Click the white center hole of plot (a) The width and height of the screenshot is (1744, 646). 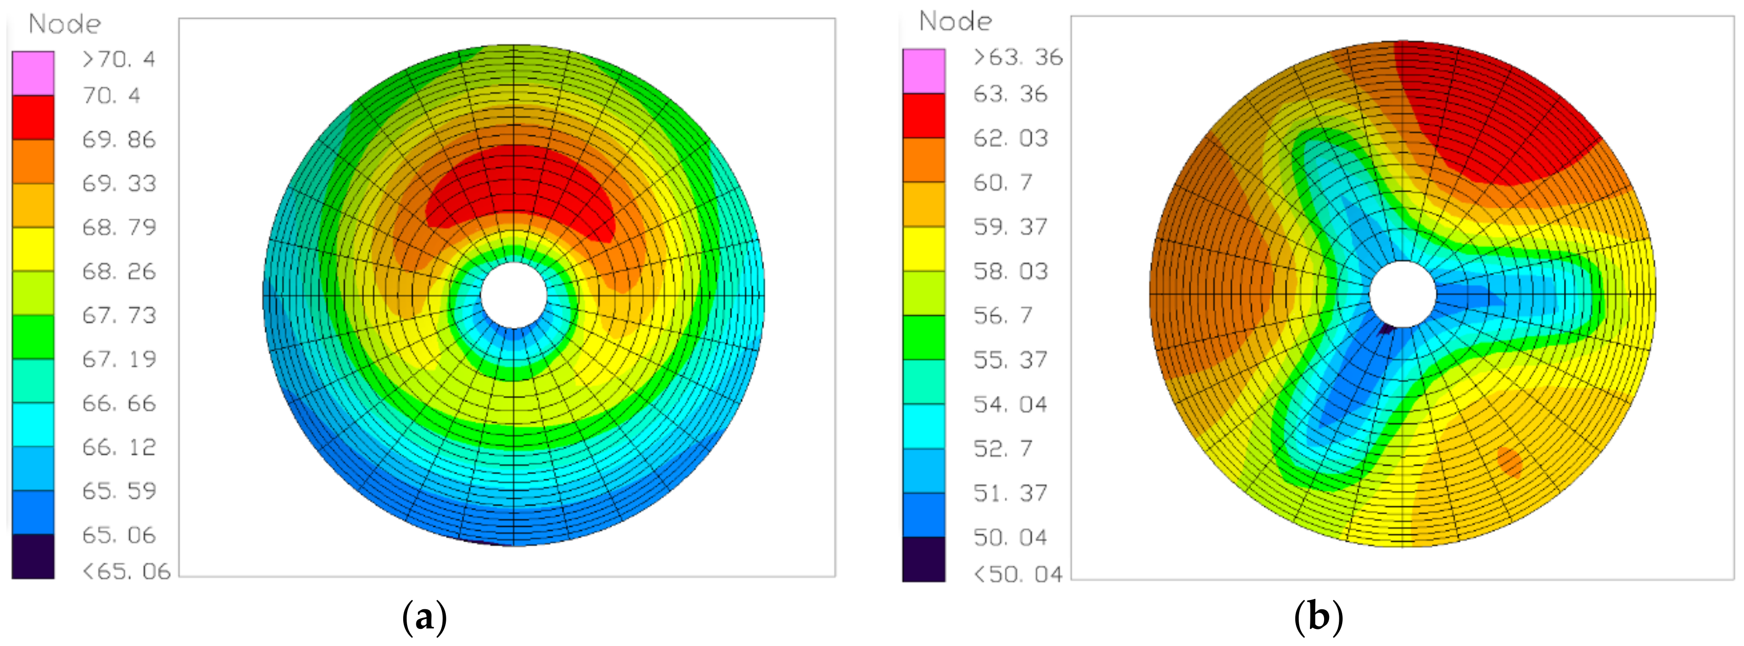coord(514,295)
